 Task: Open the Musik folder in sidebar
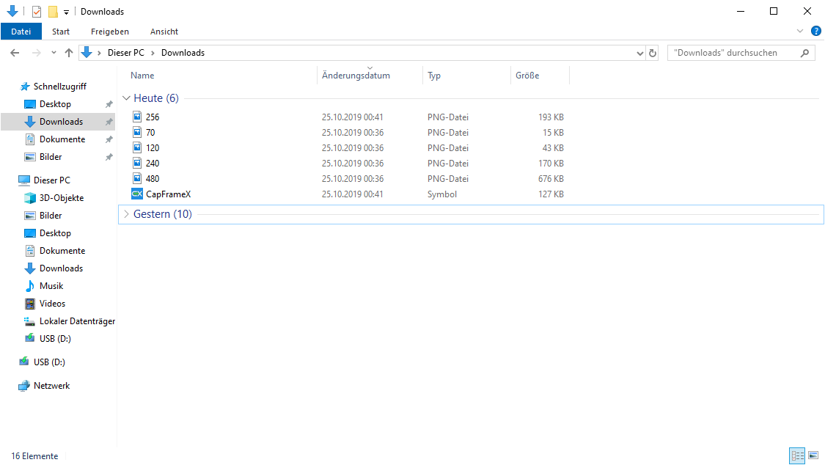coord(51,286)
